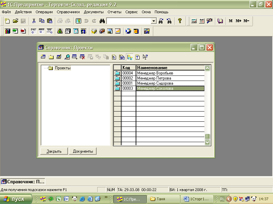Open Таня folder in taskbar
Image resolution: width=273 pixels, height=204 pixels.
click(x=163, y=199)
